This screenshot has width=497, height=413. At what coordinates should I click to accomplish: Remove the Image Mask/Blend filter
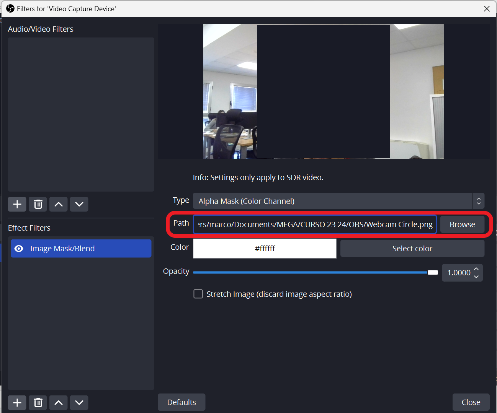[38, 402]
